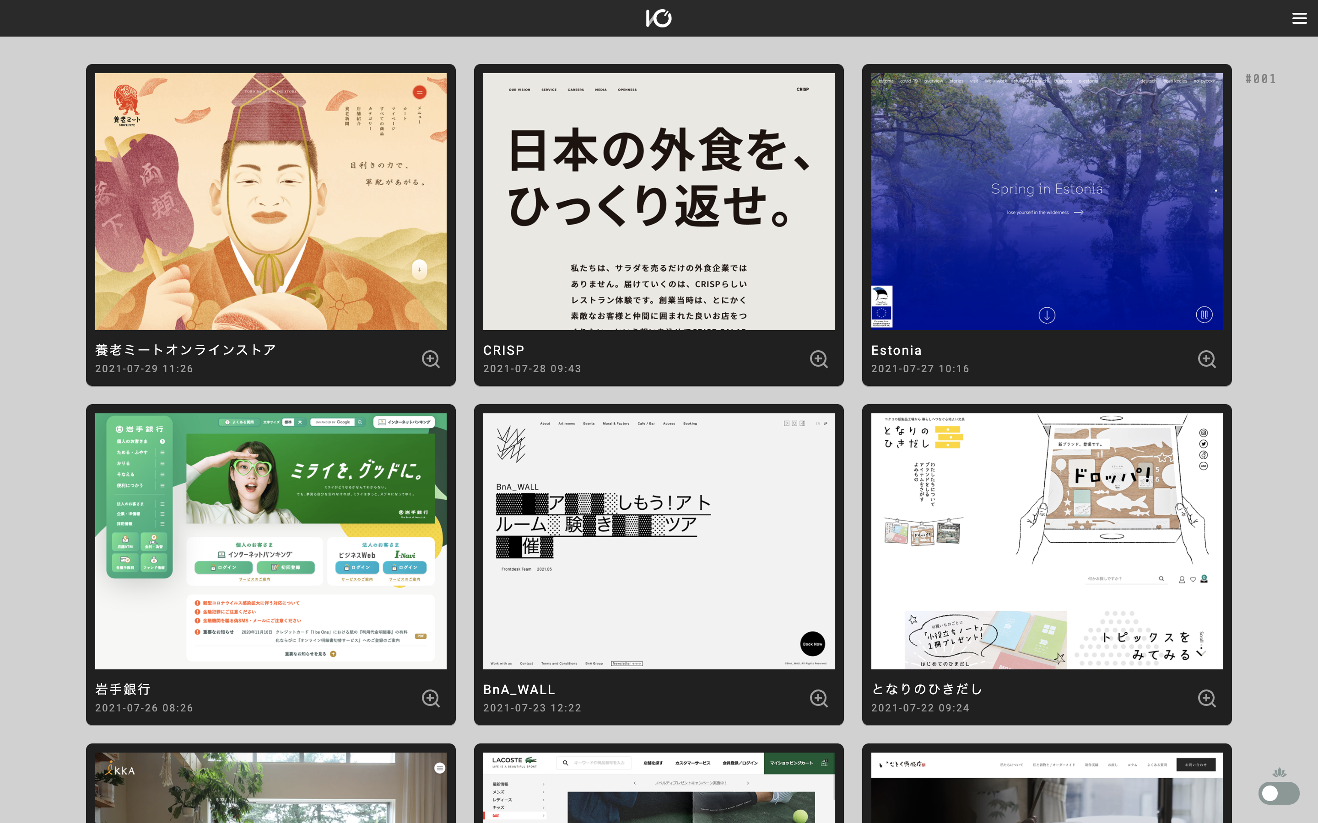Click the zoom icon on Estonia card
The image size is (1318, 823).
[1207, 359]
